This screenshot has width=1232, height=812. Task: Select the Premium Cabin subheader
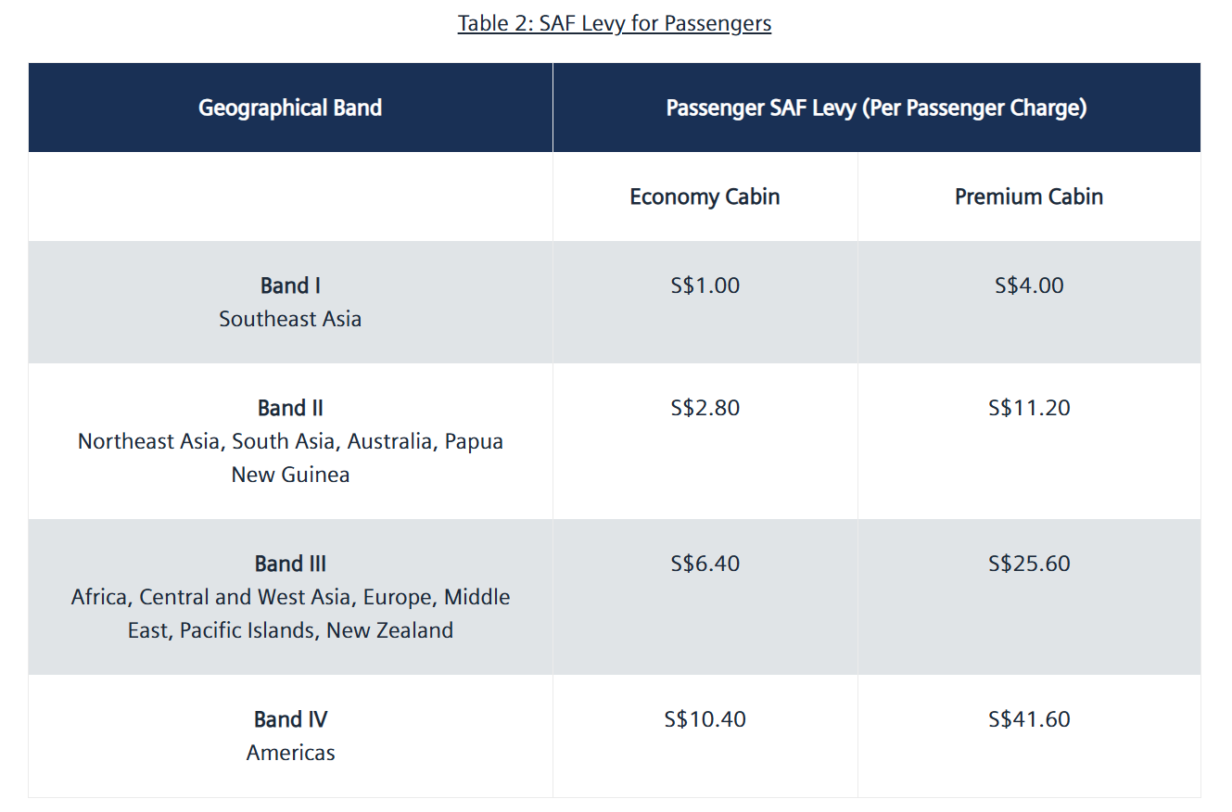click(1029, 197)
